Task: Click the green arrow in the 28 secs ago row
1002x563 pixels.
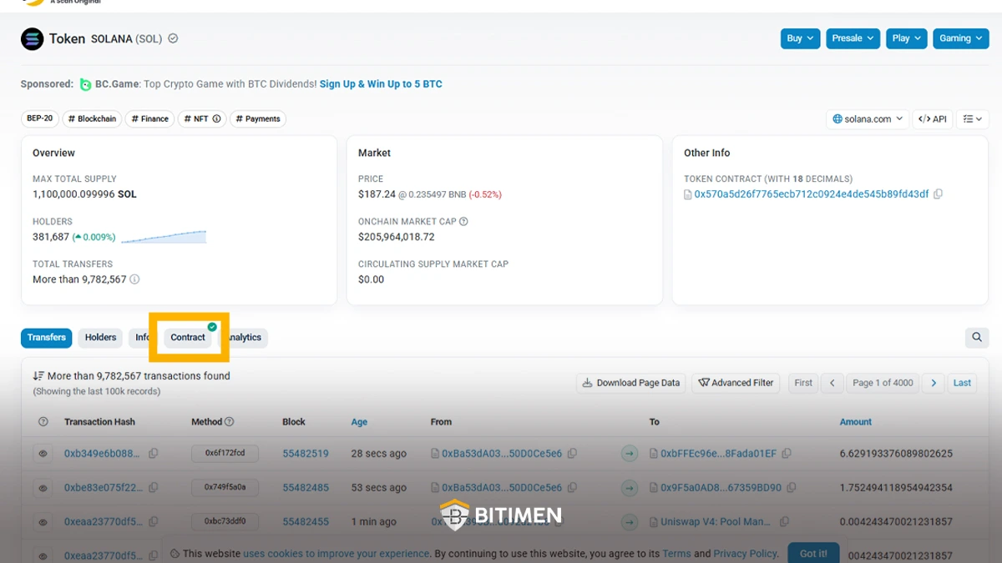Action: point(630,454)
